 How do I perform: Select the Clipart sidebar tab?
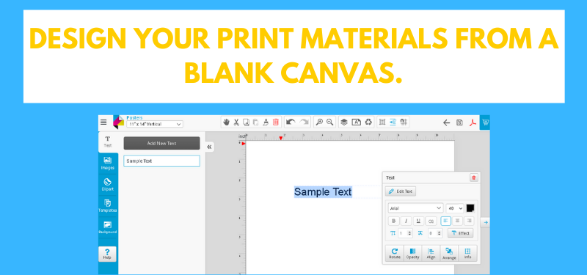coord(108,185)
